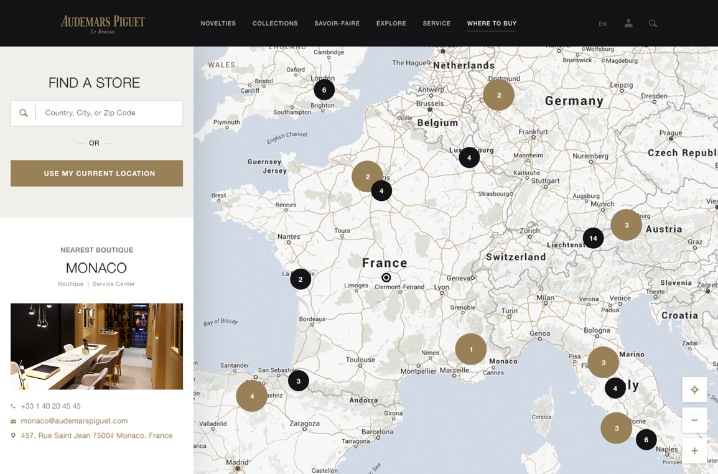
Task: Open the Service menu
Action: click(x=436, y=24)
